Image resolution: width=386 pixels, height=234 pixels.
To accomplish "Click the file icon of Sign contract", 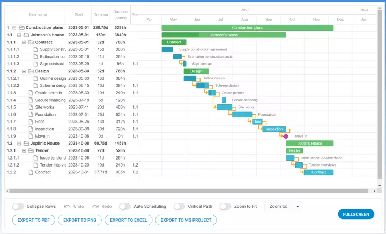I will click(36, 64).
